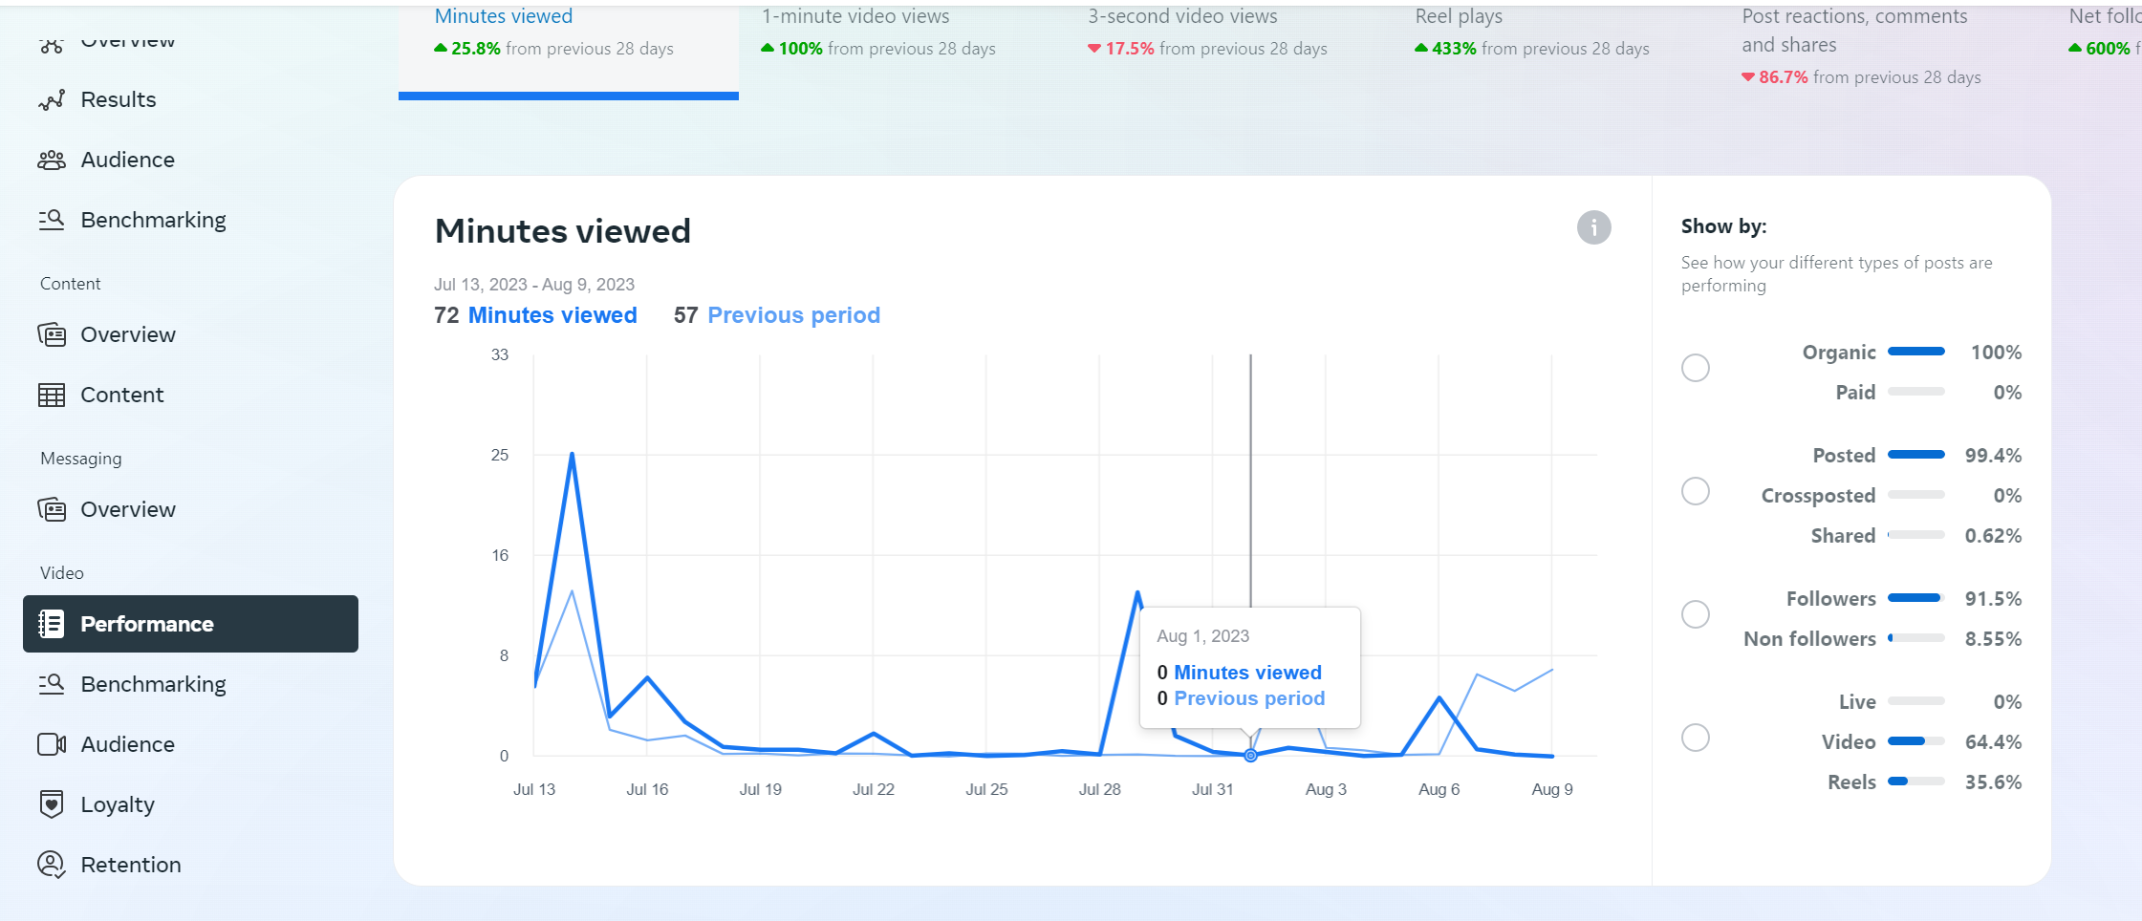Click the Aug 1 data point marker
2142x921 pixels.
(1250, 756)
